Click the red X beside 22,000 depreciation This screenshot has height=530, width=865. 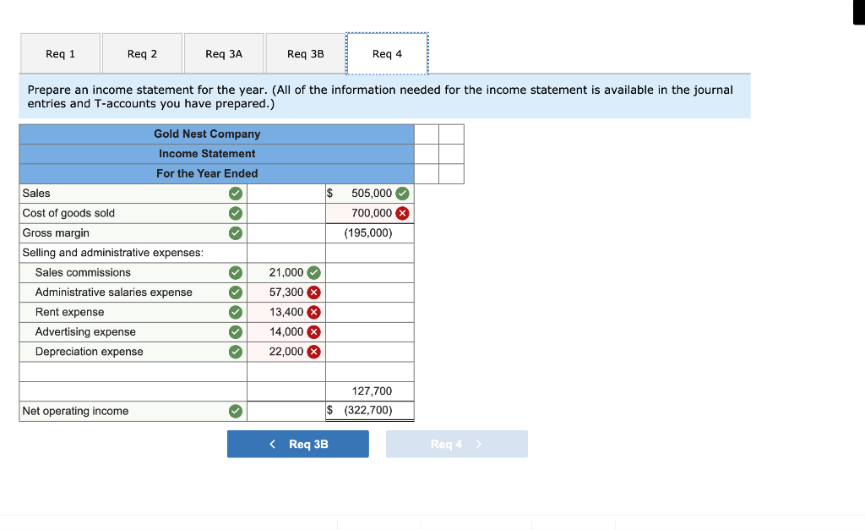pos(312,351)
